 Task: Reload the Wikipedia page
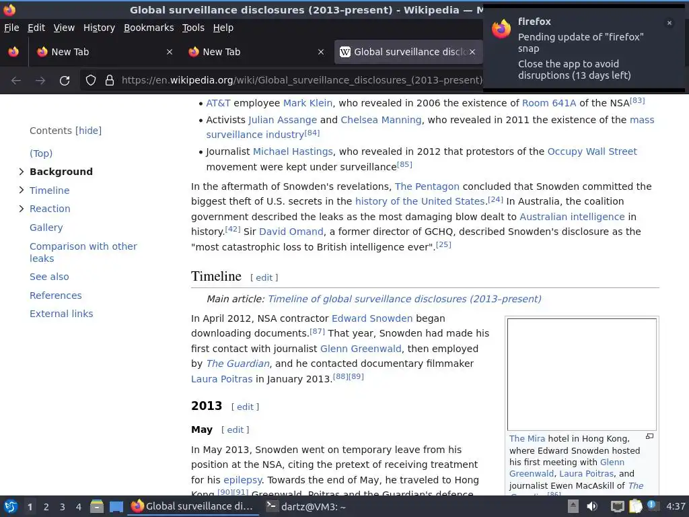[x=65, y=81]
